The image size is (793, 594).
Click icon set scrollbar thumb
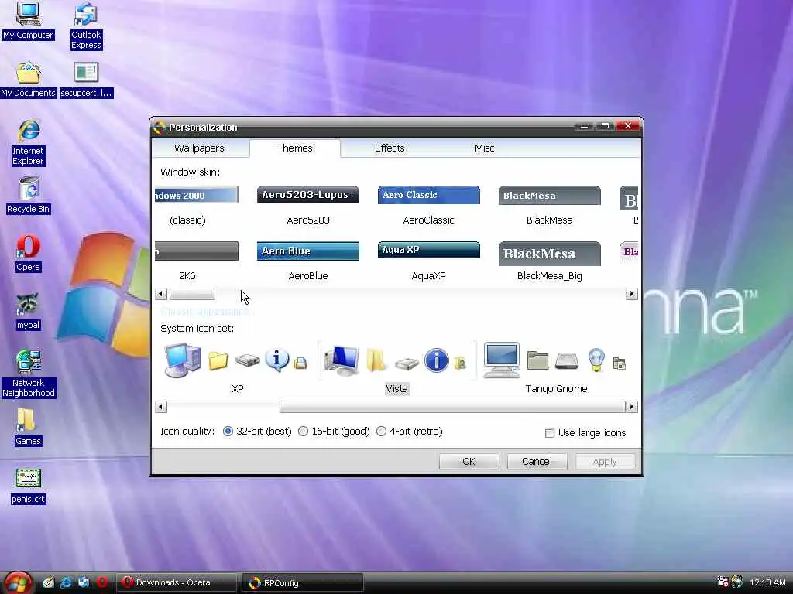452,407
